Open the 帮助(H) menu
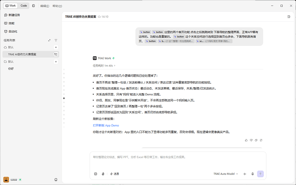 [x=57, y=6]
